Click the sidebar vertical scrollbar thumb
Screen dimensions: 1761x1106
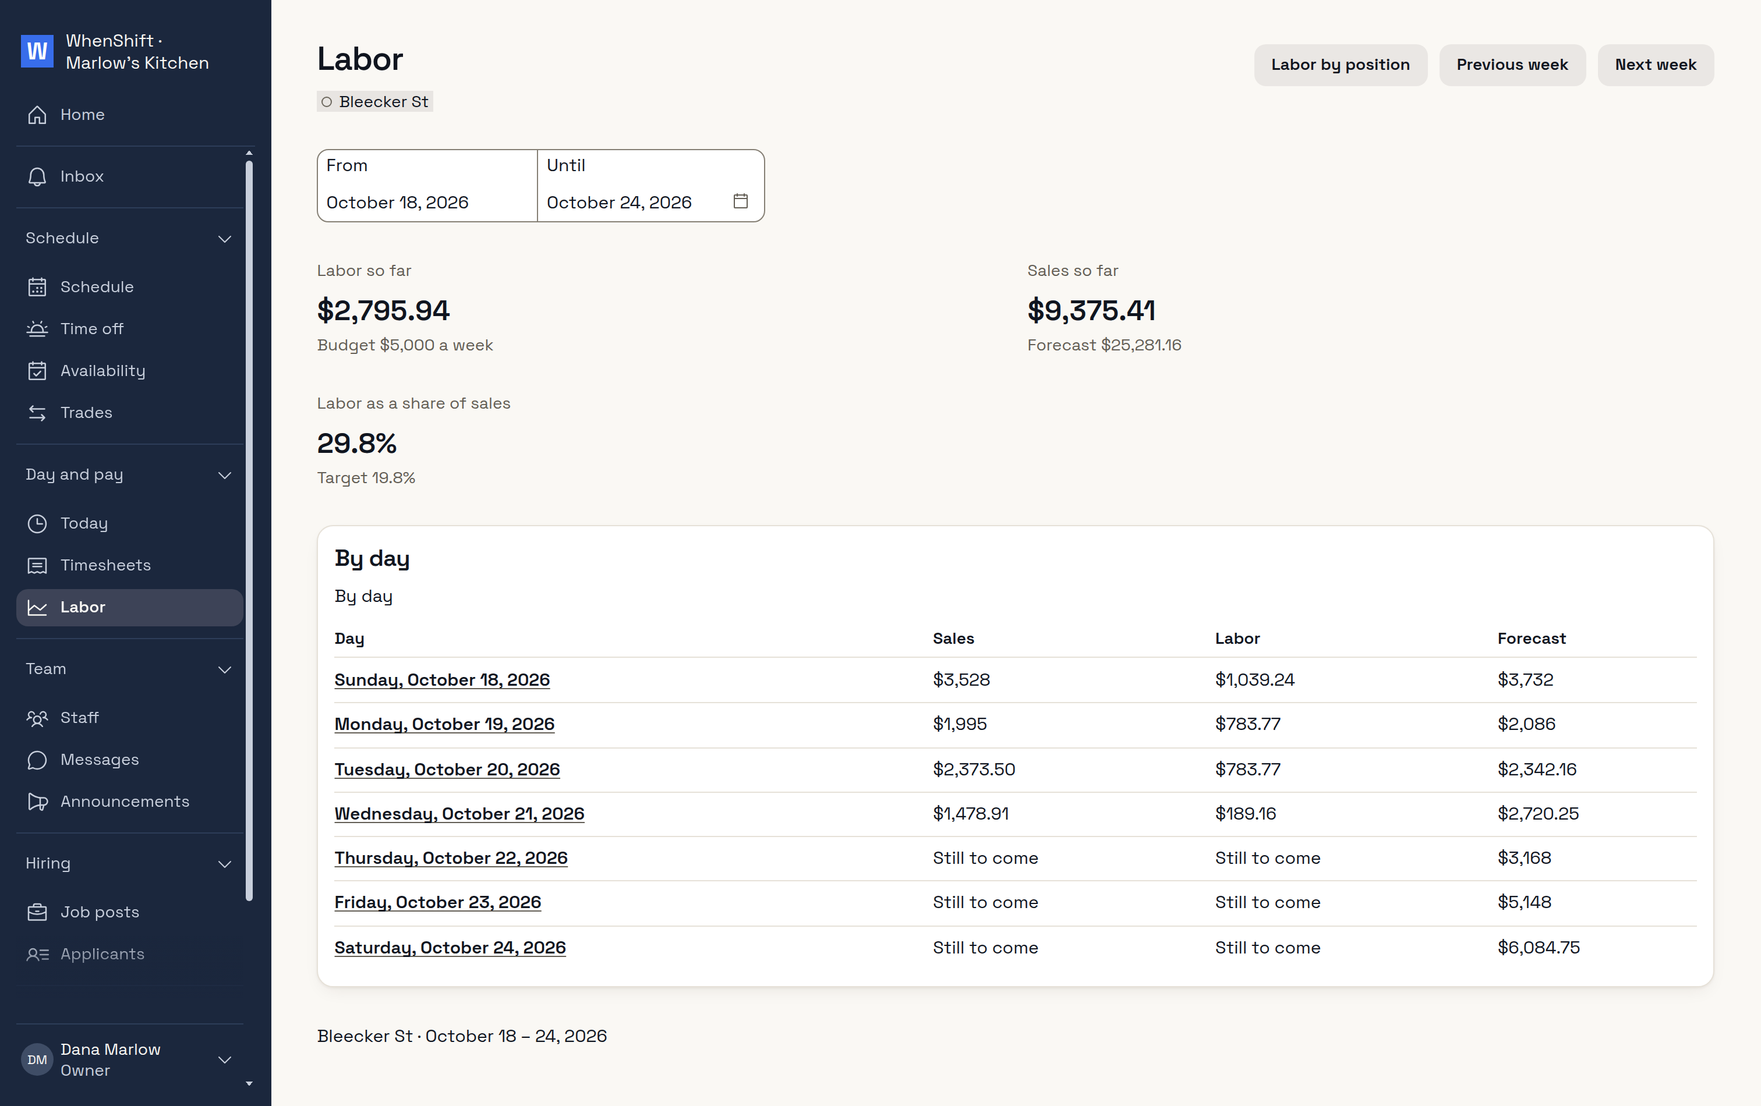pos(249,531)
